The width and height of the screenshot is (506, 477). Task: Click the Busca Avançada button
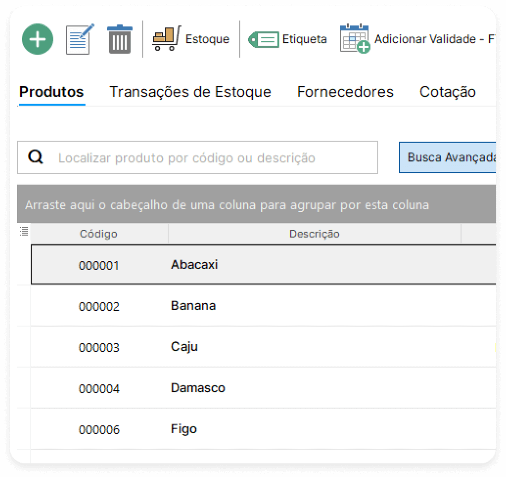pyautogui.click(x=448, y=157)
